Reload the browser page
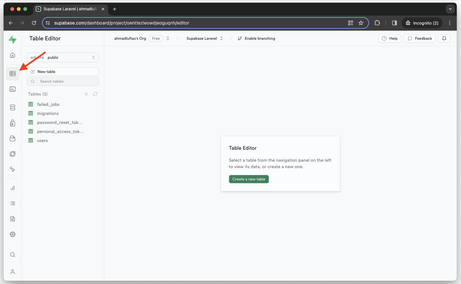This screenshot has width=461, height=284. click(34, 23)
